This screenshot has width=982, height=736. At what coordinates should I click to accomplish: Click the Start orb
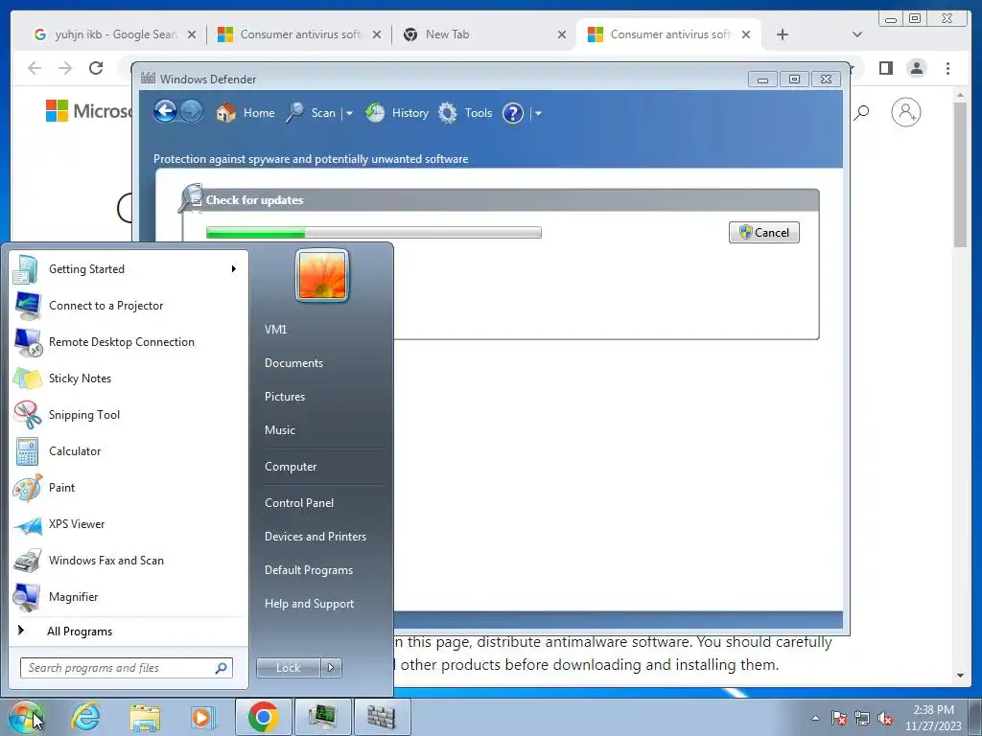coord(26,717)
